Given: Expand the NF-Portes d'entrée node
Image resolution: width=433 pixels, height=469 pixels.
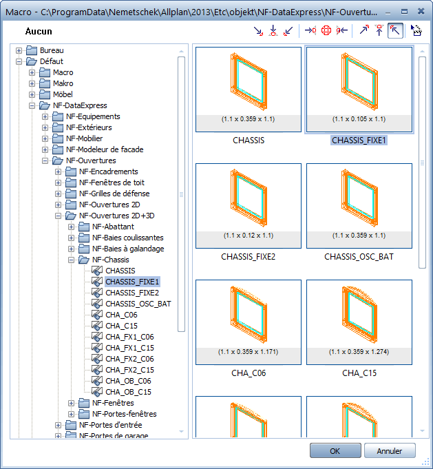Looking at the screenshot, I should [x=58, y=425].
